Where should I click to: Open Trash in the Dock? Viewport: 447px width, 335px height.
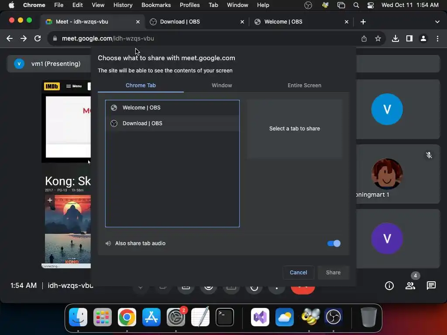[368, 317]
